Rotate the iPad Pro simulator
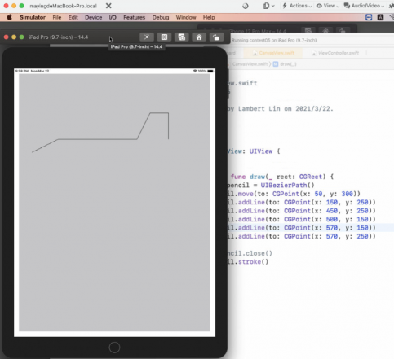The width and height of the screenshot is (394, 359). click(x=216, y=37)
